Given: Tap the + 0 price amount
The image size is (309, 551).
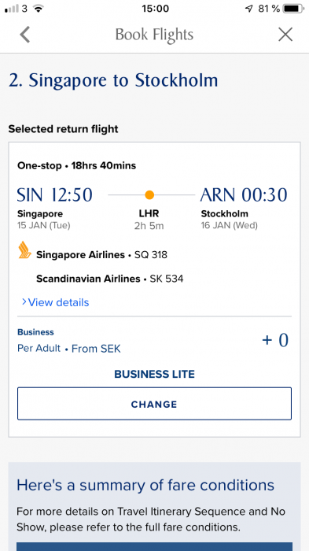Looking at the screenshot, I should 275,340.
